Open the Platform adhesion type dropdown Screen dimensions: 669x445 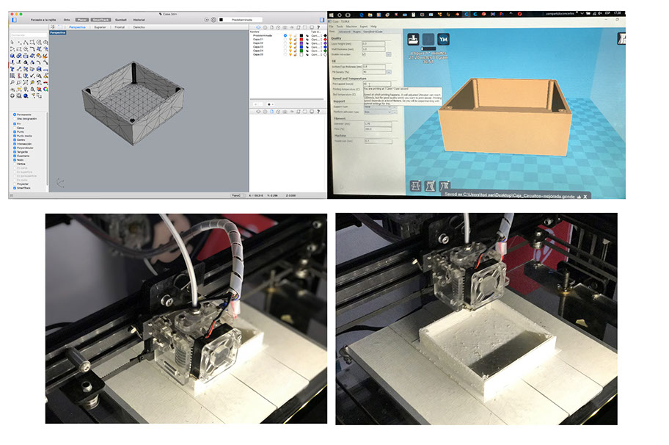(x=378, y=112)
